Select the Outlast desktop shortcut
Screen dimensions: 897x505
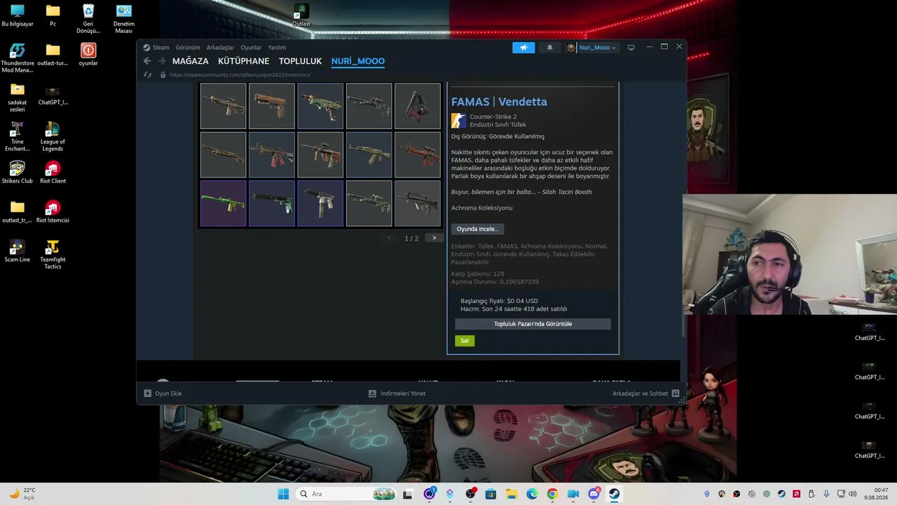pos(301,15)
